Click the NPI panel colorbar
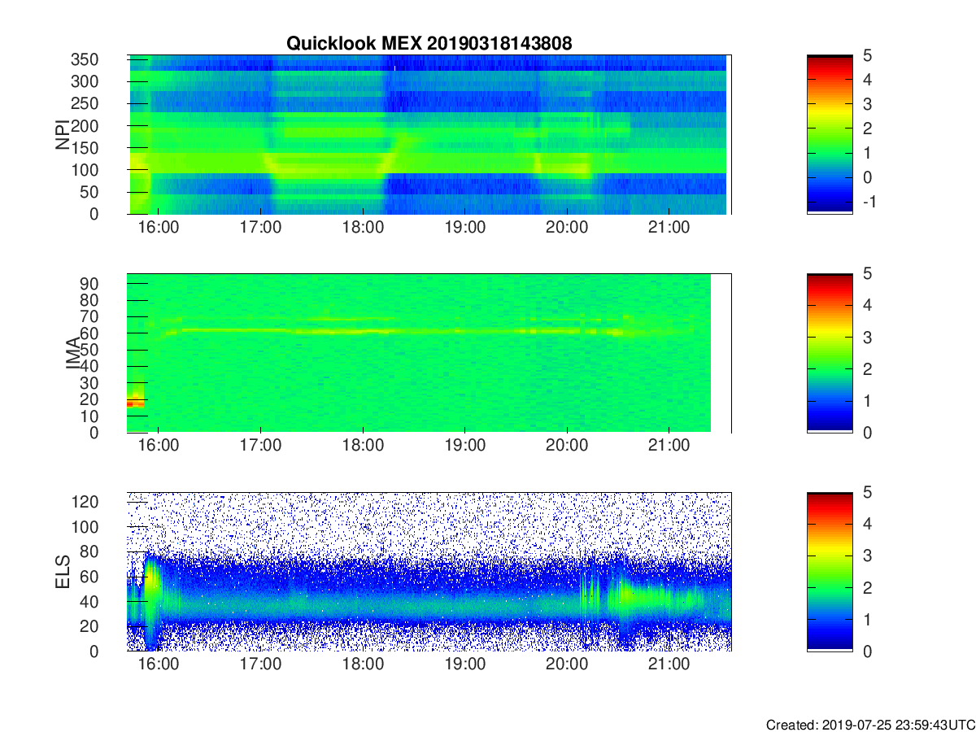976x732 pixels. point(830,134)
